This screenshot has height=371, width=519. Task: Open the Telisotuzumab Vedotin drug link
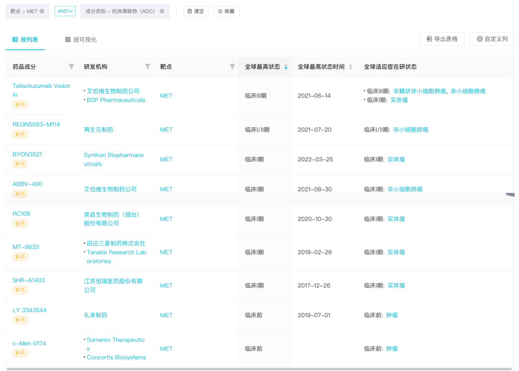41,90
